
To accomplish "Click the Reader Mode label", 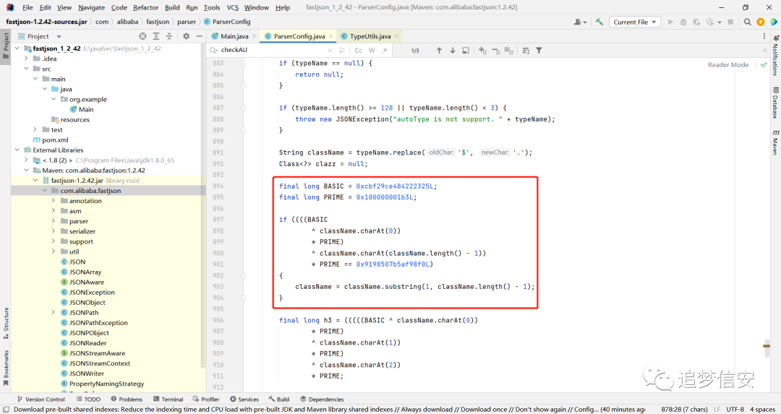I will point(728,65).
